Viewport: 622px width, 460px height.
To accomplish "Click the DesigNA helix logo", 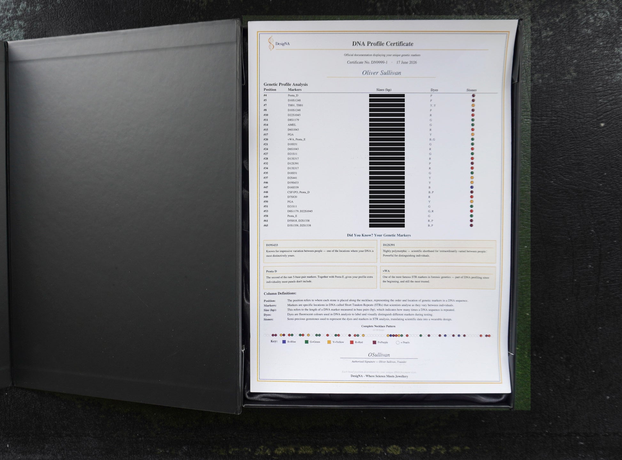I will [x=271, y=43].
